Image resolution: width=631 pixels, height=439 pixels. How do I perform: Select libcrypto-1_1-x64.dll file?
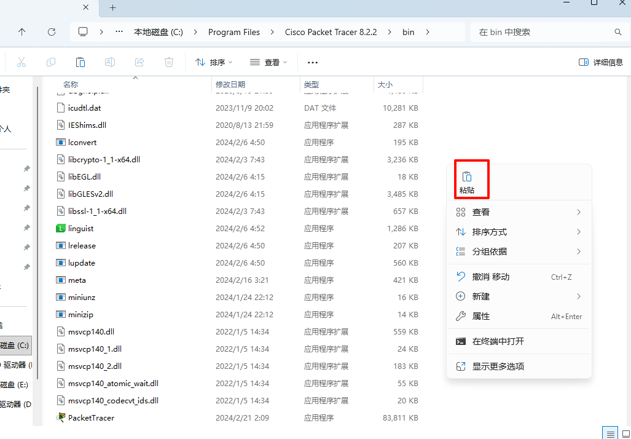(x=104, y=160)
